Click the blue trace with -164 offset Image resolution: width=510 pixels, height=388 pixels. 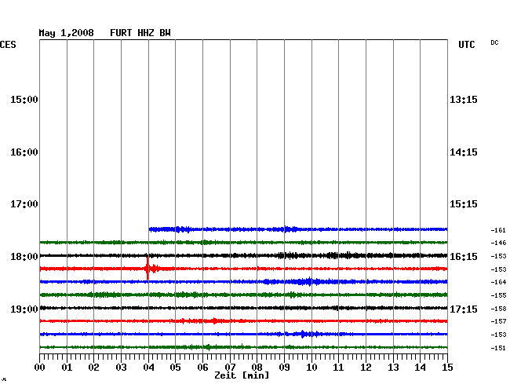point(243,281)
